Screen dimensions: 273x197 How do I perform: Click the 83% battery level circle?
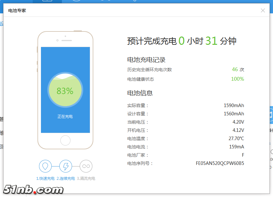click(65, 91)
